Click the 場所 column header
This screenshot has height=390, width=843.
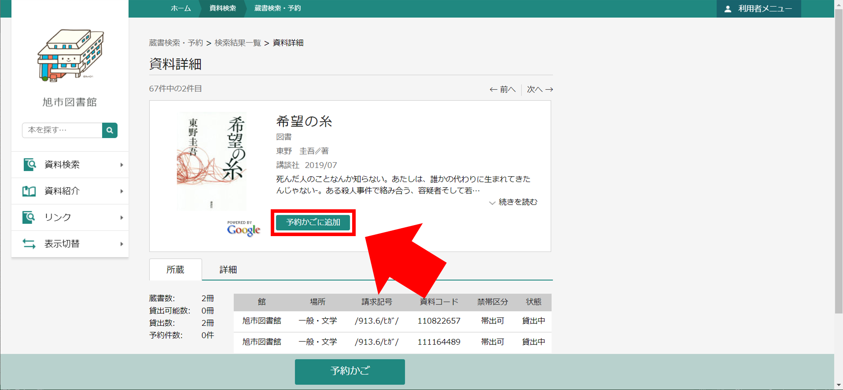[317, 302]
